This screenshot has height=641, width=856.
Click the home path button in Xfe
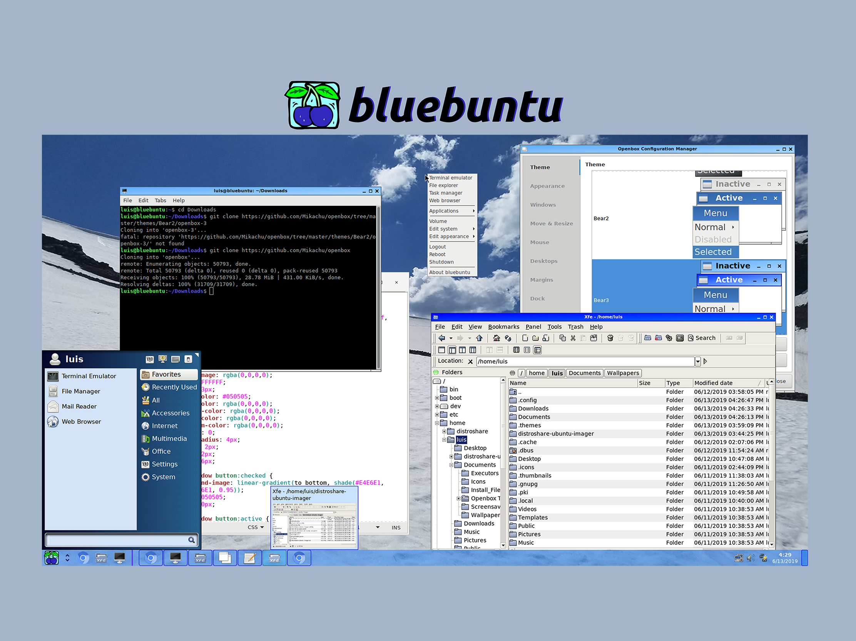(x=537, y=373)
